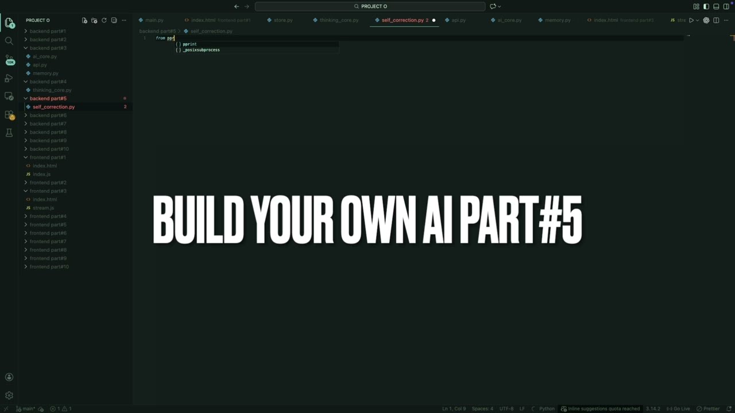Expand the backend part#1 folder

pyautogui.click(x=48, y=31)
